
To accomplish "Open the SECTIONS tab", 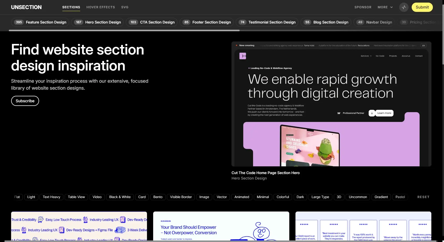I will pyautogui.click(x=71, y=7).
